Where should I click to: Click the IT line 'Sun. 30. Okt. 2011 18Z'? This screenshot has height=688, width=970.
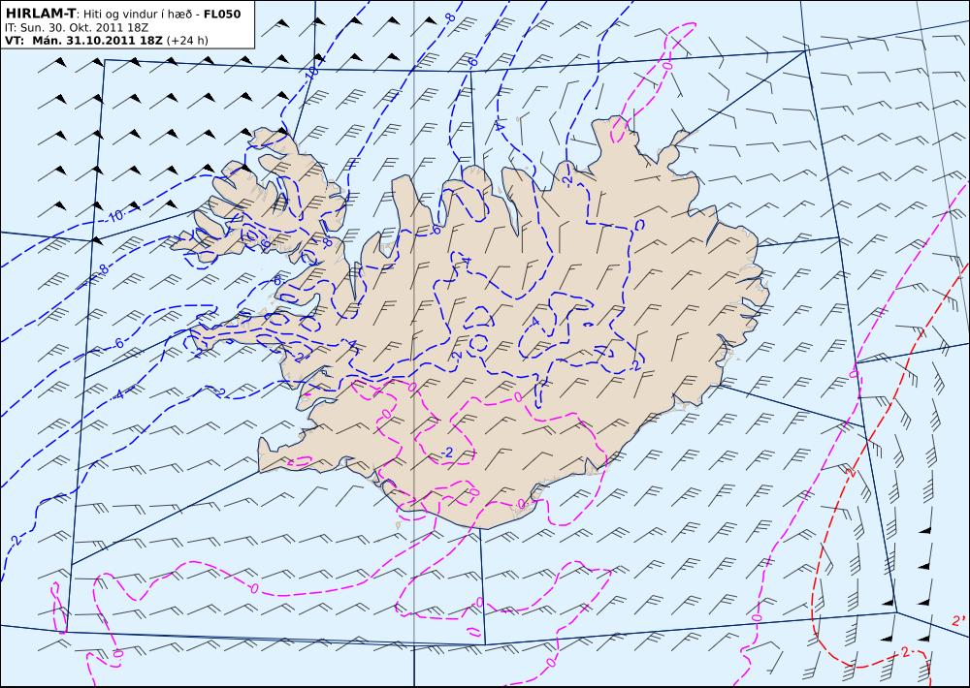84,28
